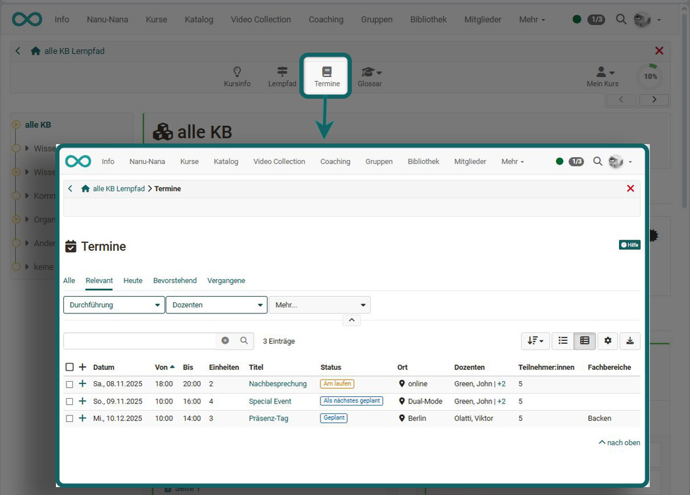Open the Hilfe badge next to Termine
The width and height of the screenshot is (690, 495).
[629, 244]
